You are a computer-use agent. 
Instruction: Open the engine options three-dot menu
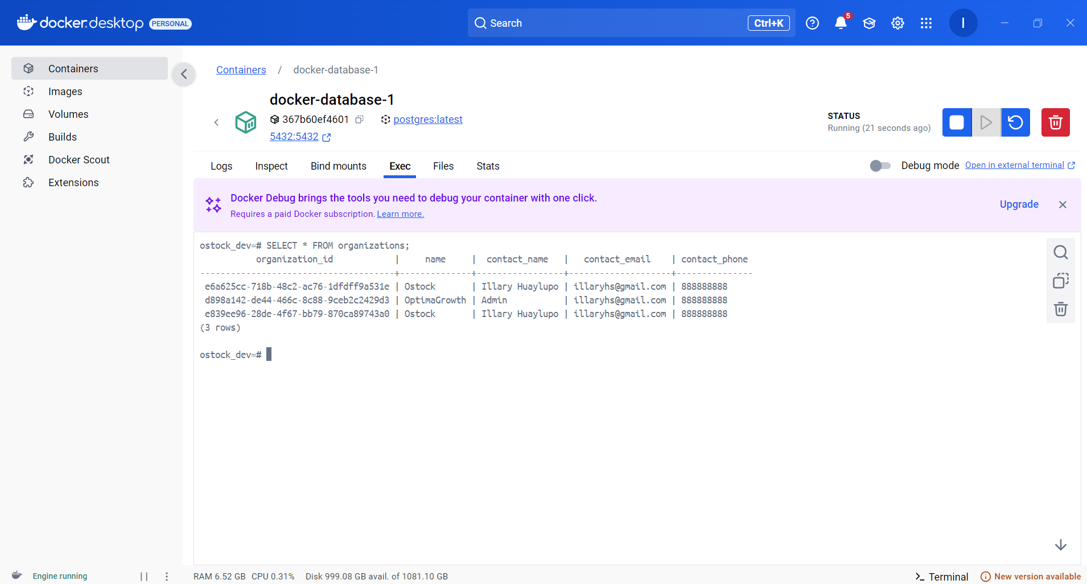[167, 576]
